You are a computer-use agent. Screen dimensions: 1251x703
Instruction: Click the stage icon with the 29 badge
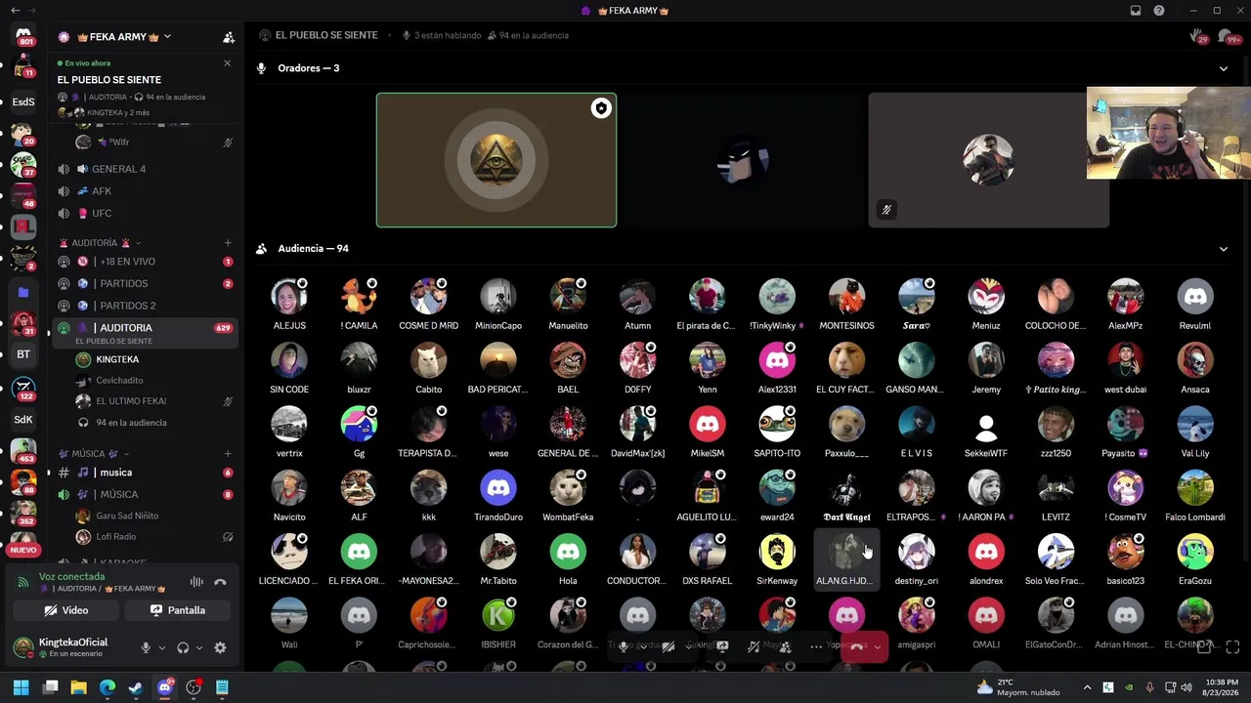coord(1198,36)
